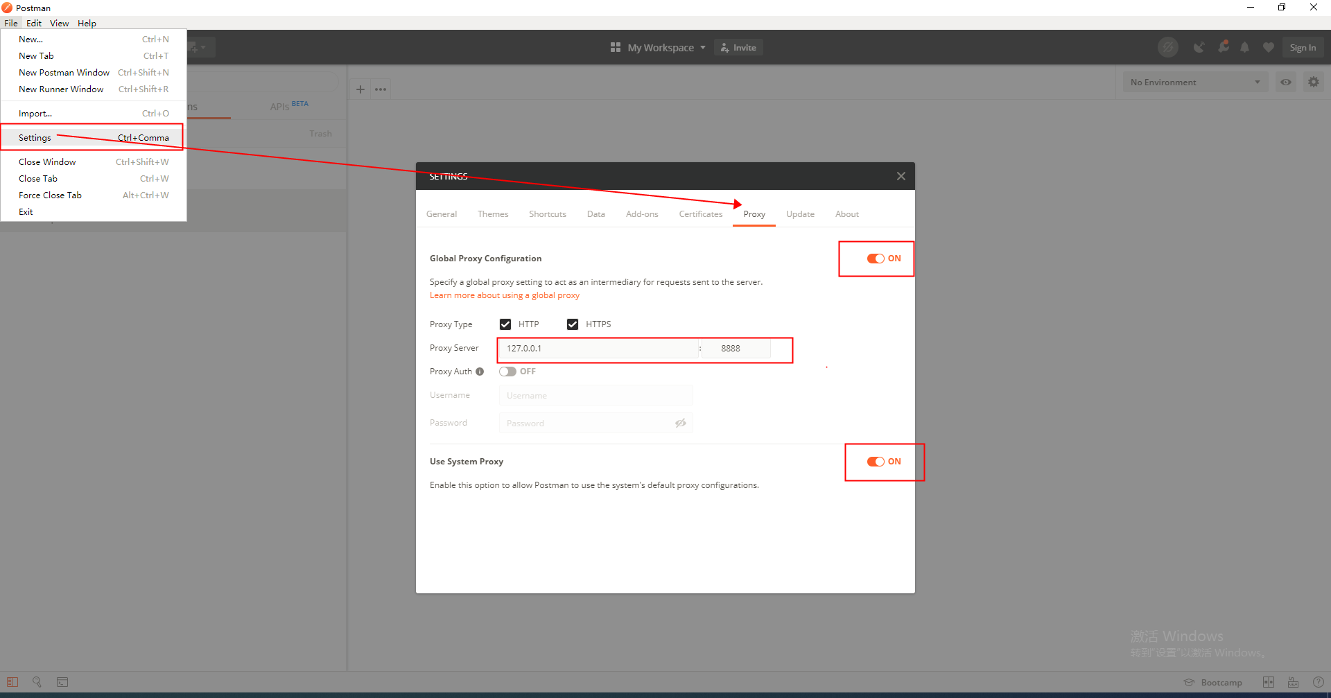
Task: Switch to the Themes settings tab
Action: click(x=493, y=214)
